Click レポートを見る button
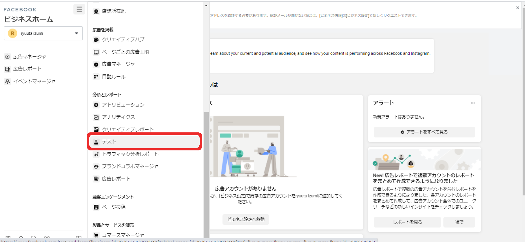This screenshot has height=242, width=525. (x=407, y=222)
